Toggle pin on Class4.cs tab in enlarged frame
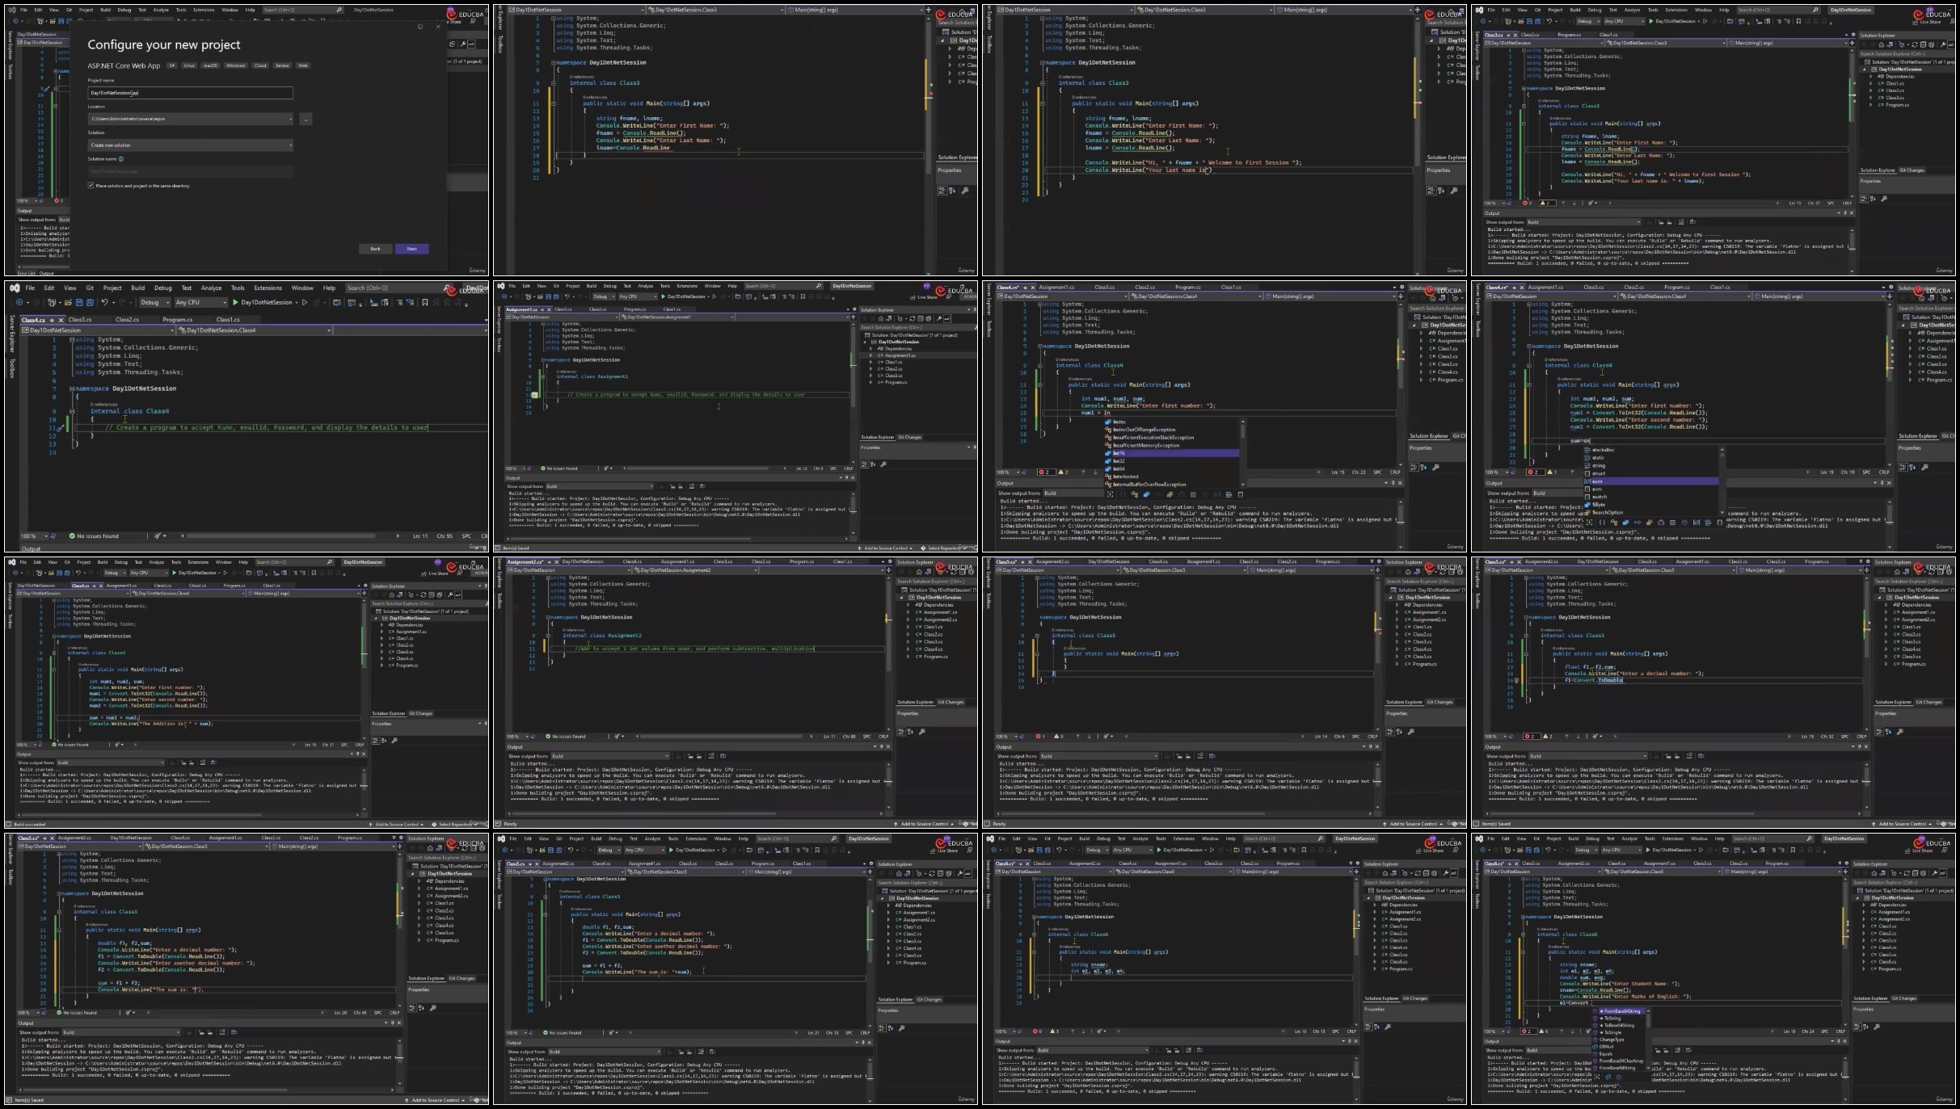This screenshot has height=1109, width=1960. coord(52,321)
